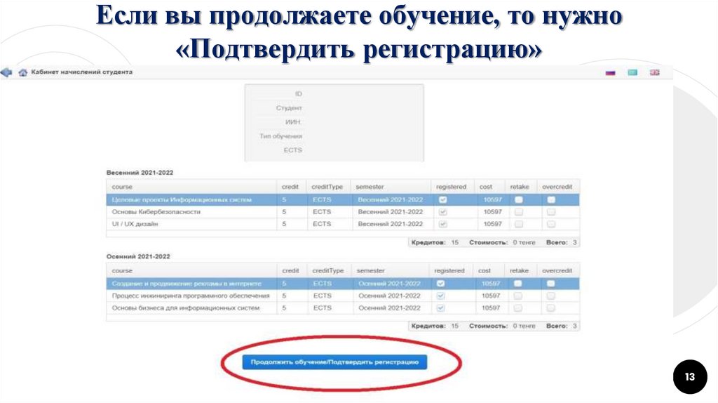
Task: Click the ИИН field in info panel
Action: pos(293,122)
